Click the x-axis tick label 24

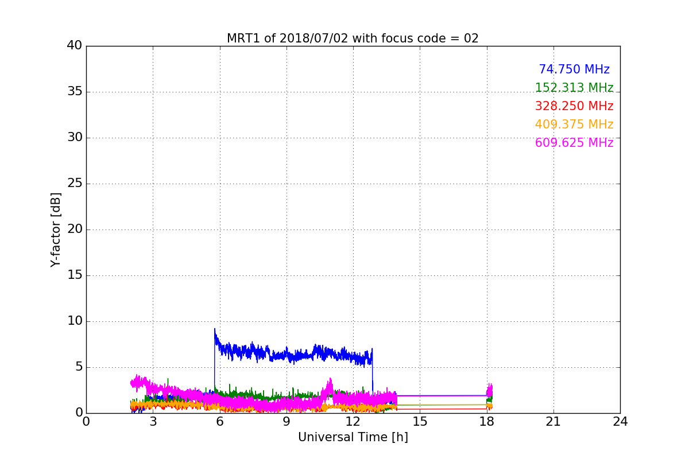click(620, 422)
